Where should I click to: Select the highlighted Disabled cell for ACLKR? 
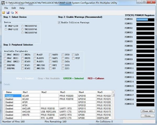pos(13,96)
